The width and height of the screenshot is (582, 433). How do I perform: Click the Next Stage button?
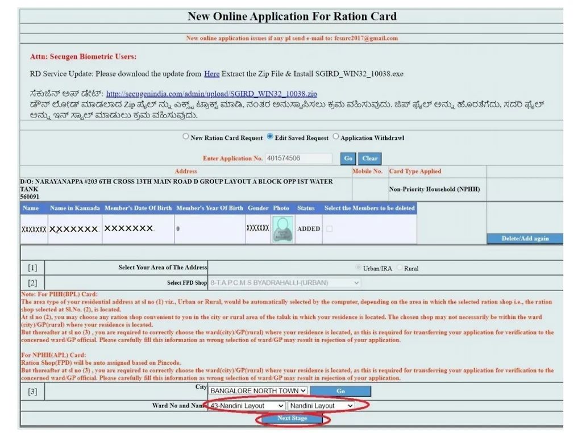tap(292, 418)
